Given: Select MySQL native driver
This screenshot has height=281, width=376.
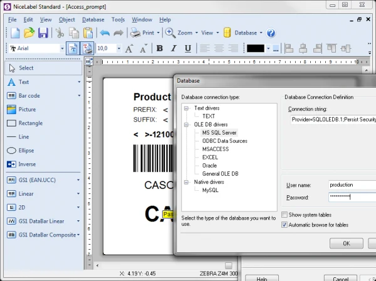Looking at the screenshot, I should click(x=211, y=190).
